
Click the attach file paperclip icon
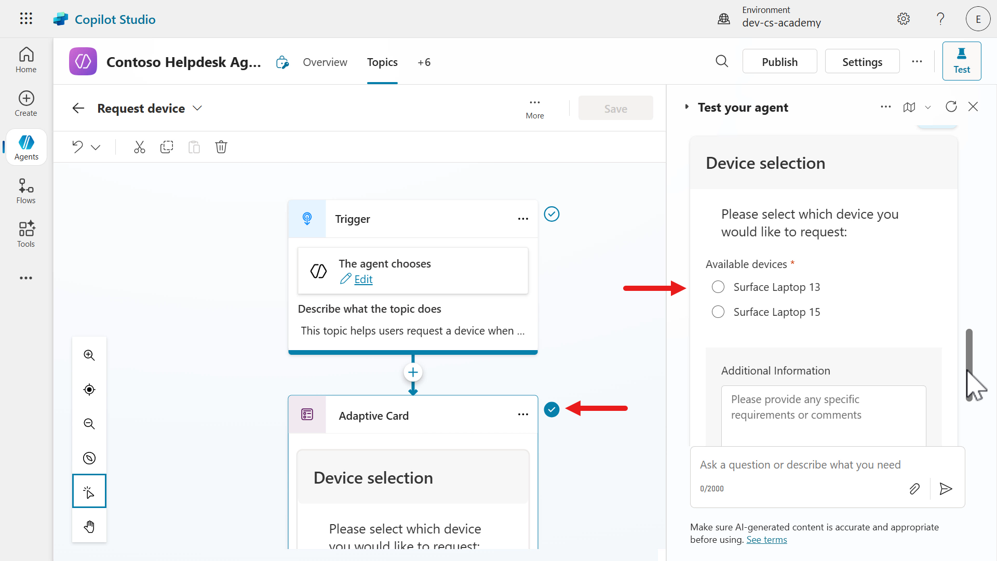(x=914, y=489)
